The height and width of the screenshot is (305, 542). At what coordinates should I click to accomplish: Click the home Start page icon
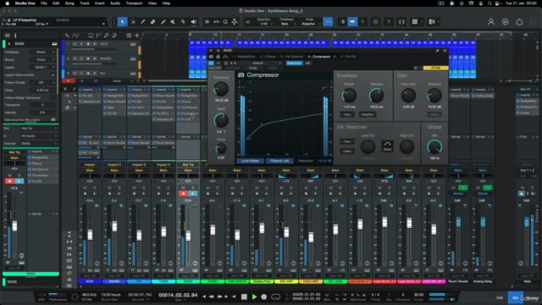[519, 22]
